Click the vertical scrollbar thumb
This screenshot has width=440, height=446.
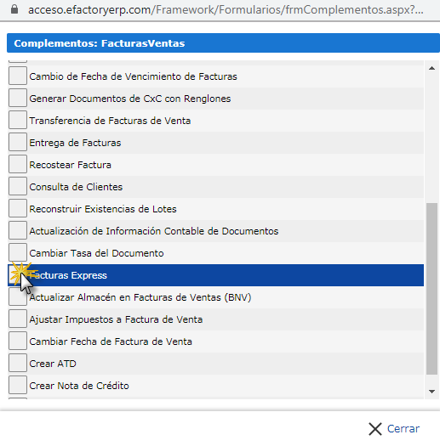click(x=431, y=289)
